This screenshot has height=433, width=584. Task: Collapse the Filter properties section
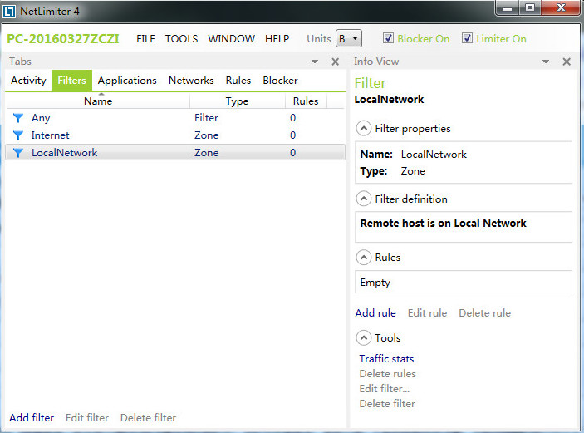click(364, 129)
